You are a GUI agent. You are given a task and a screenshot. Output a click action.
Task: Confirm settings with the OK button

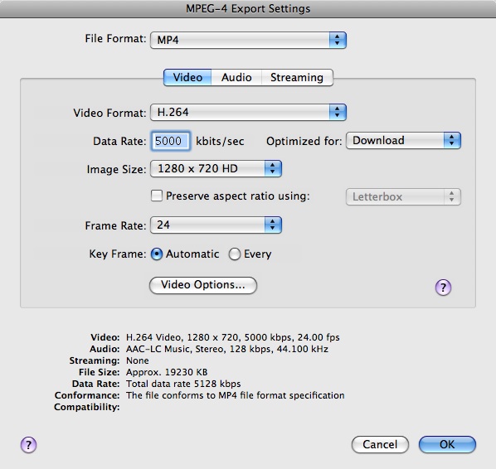pyautogui.click(x=447, y=444)
